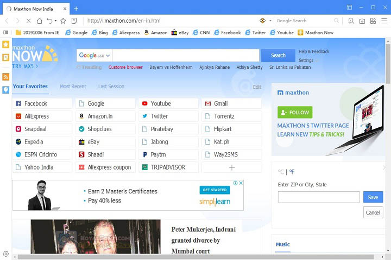
Task: Click the green FOLLOW button
Action: pos(295,113)
